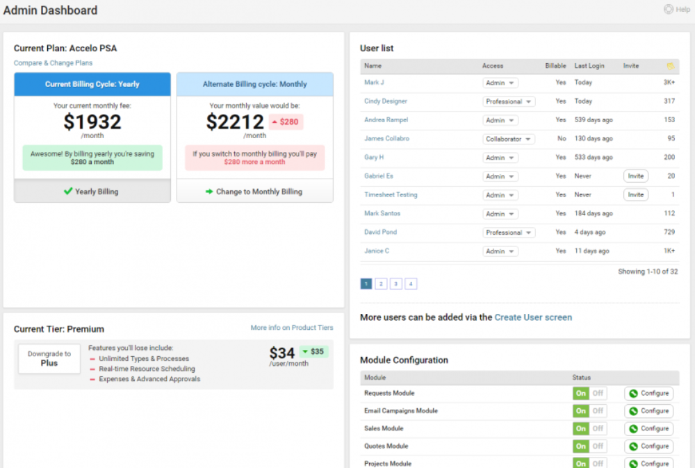Go to user list page 1
Screen dimensions: 695x468
[x=366, y=284]
